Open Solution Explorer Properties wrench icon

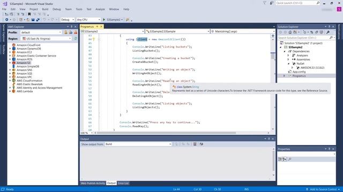pyautogui.click(x=328, y=32)
